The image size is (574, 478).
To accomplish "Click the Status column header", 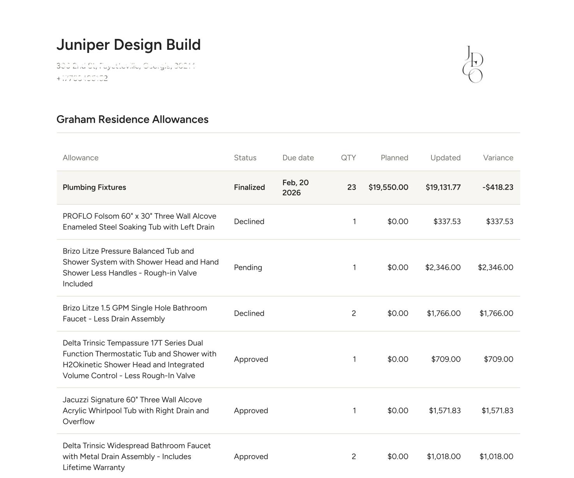I will click(245, 158).
